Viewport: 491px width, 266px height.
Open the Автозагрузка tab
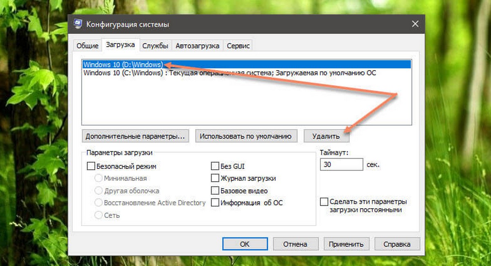pyautogui.click(x=197, y=46)
